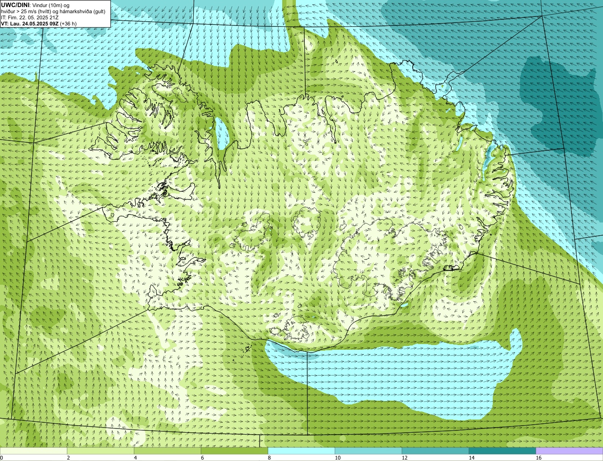Click the legend scale label "6"
The height and width of the screenshot is (461, 603).
coord(202,458)
